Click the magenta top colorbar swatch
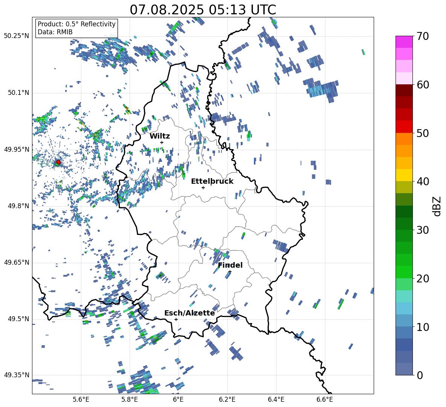 pos(404,42)
